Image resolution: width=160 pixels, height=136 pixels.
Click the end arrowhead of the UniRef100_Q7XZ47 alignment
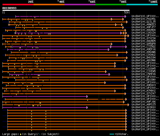tap(125, 94)
